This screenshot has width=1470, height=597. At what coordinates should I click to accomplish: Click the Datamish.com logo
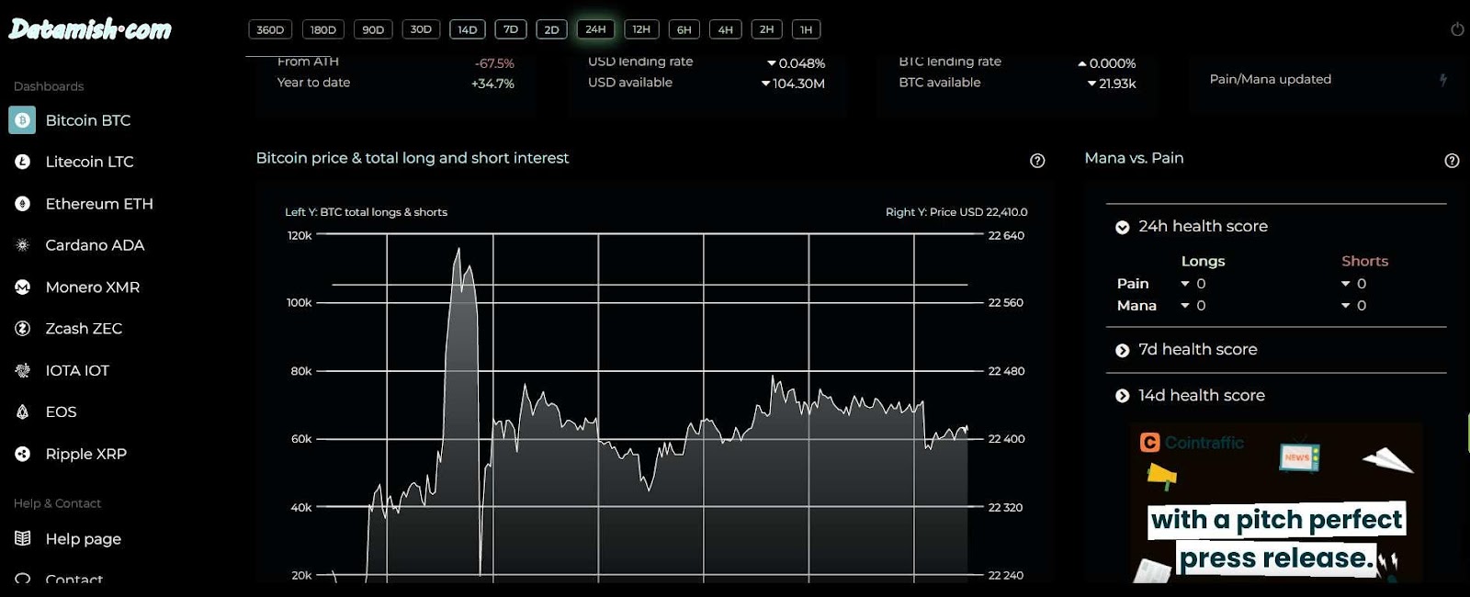(90, 29)
